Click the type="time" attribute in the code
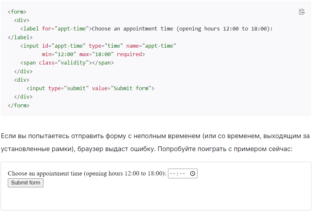 106,46
